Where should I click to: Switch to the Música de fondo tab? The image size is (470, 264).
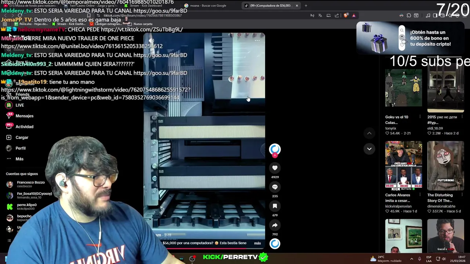[x=31, y=5]
